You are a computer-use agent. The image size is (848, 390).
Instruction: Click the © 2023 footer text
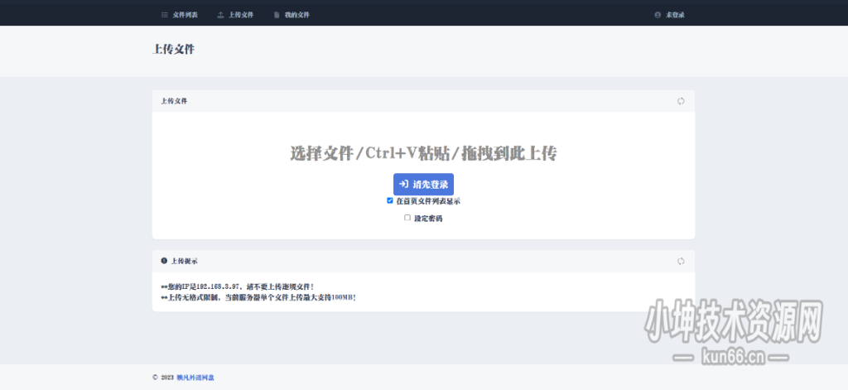tap(163, 378)
